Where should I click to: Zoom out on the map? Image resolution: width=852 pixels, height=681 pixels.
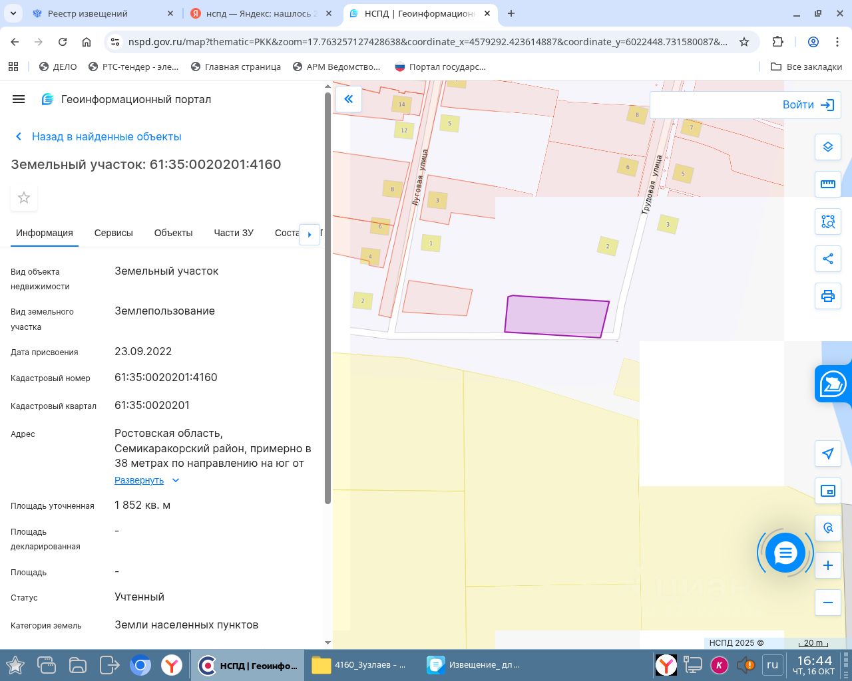point(828,603)
